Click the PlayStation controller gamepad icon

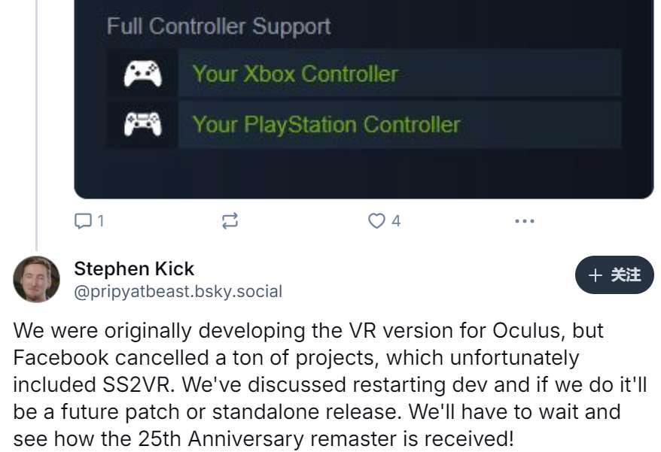pyautogui.click(x=142, y=124)
